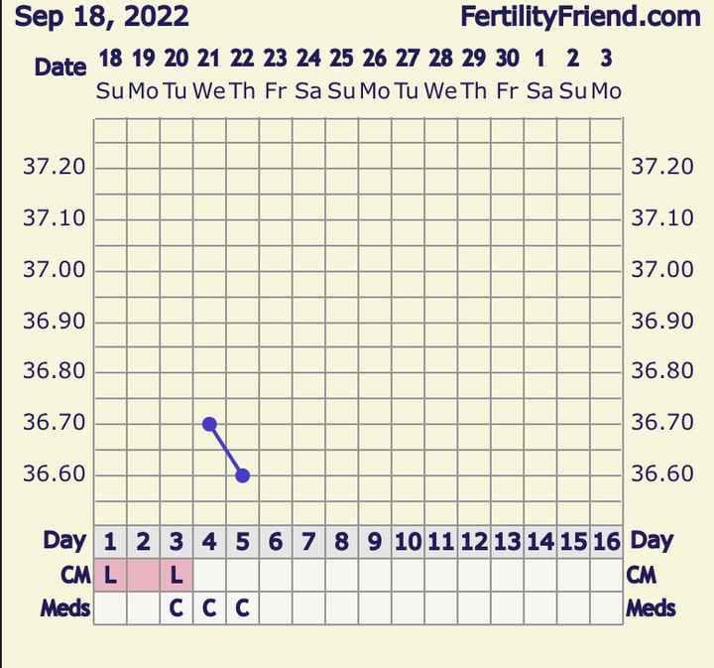Select cycle day 16 in the Day row

pos(606,542)
